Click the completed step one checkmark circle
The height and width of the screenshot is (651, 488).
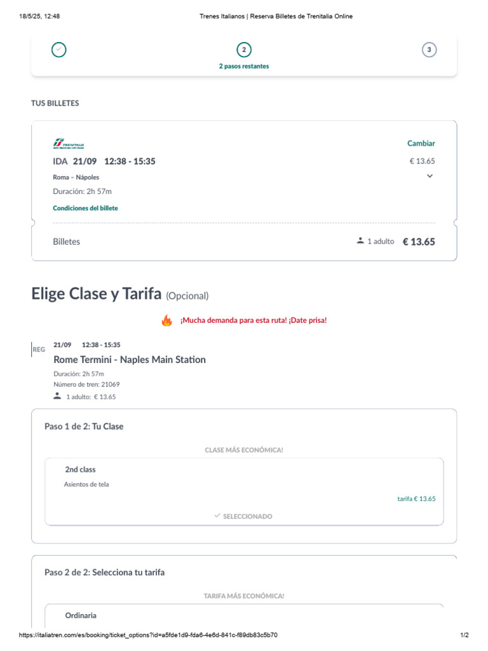pyautogui.click(x=59, y=50)
